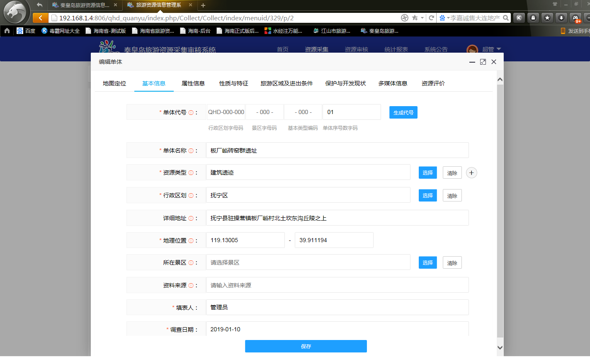
Task: Switch to the 多媒体信息 tab
Action: point(392,83)
